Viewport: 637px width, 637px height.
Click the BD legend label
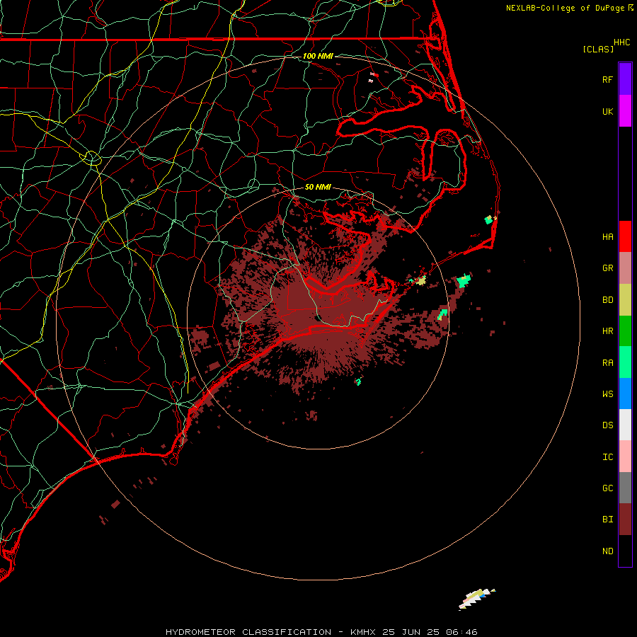pyautogui.click(x=608, y=300)
